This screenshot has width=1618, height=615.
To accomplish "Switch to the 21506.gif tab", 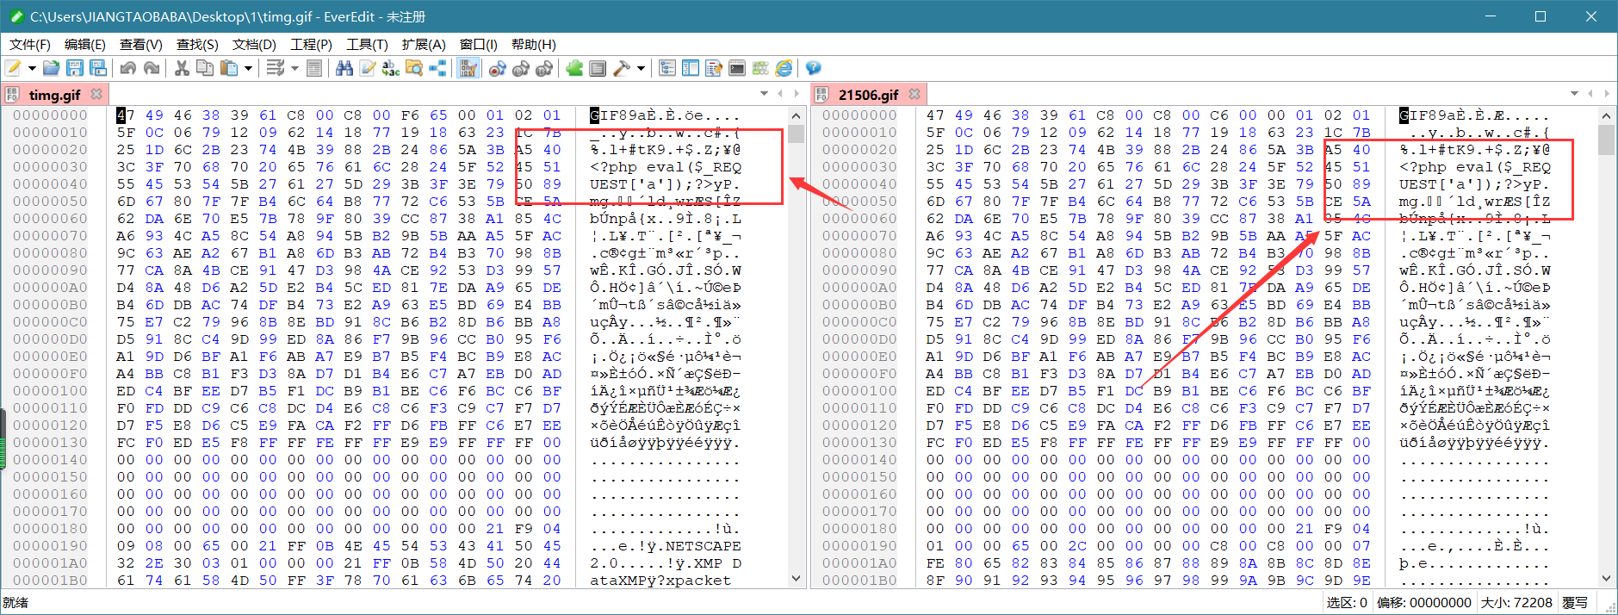I will (x=868, y=95).
